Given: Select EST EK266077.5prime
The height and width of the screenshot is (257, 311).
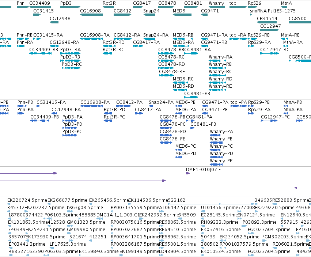Looking at the screenshot, I should [49, 204].
